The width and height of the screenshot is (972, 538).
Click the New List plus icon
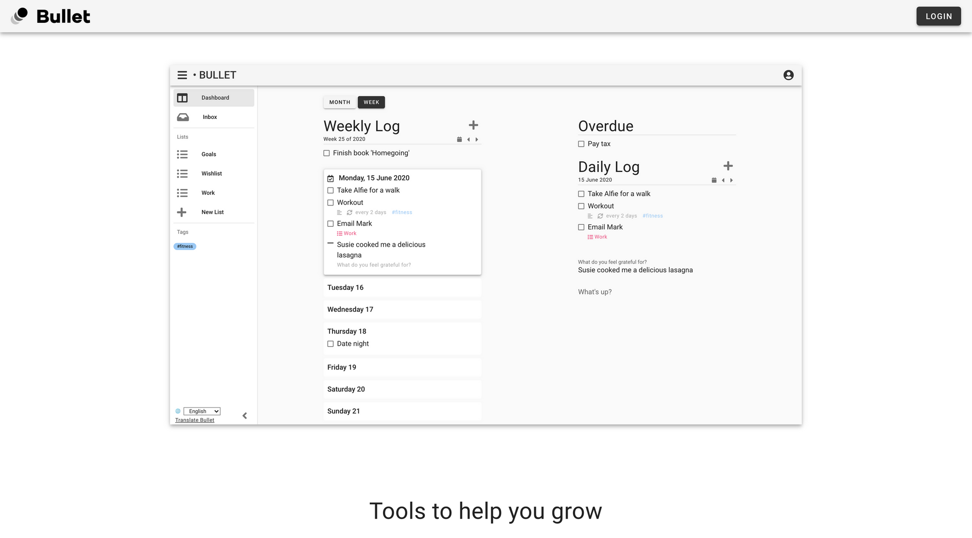point(182,212)
